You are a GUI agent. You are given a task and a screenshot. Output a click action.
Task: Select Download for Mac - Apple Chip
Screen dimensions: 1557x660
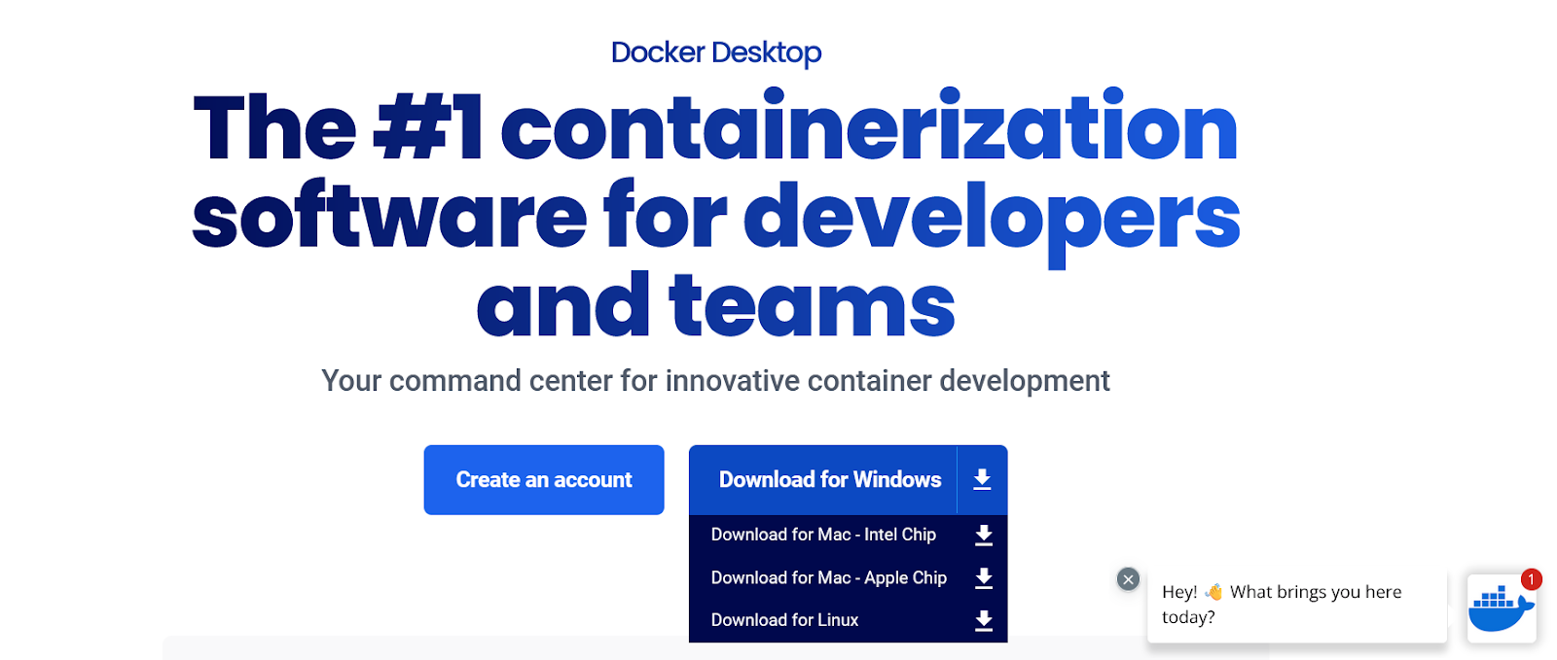click(x=829, y=577)
